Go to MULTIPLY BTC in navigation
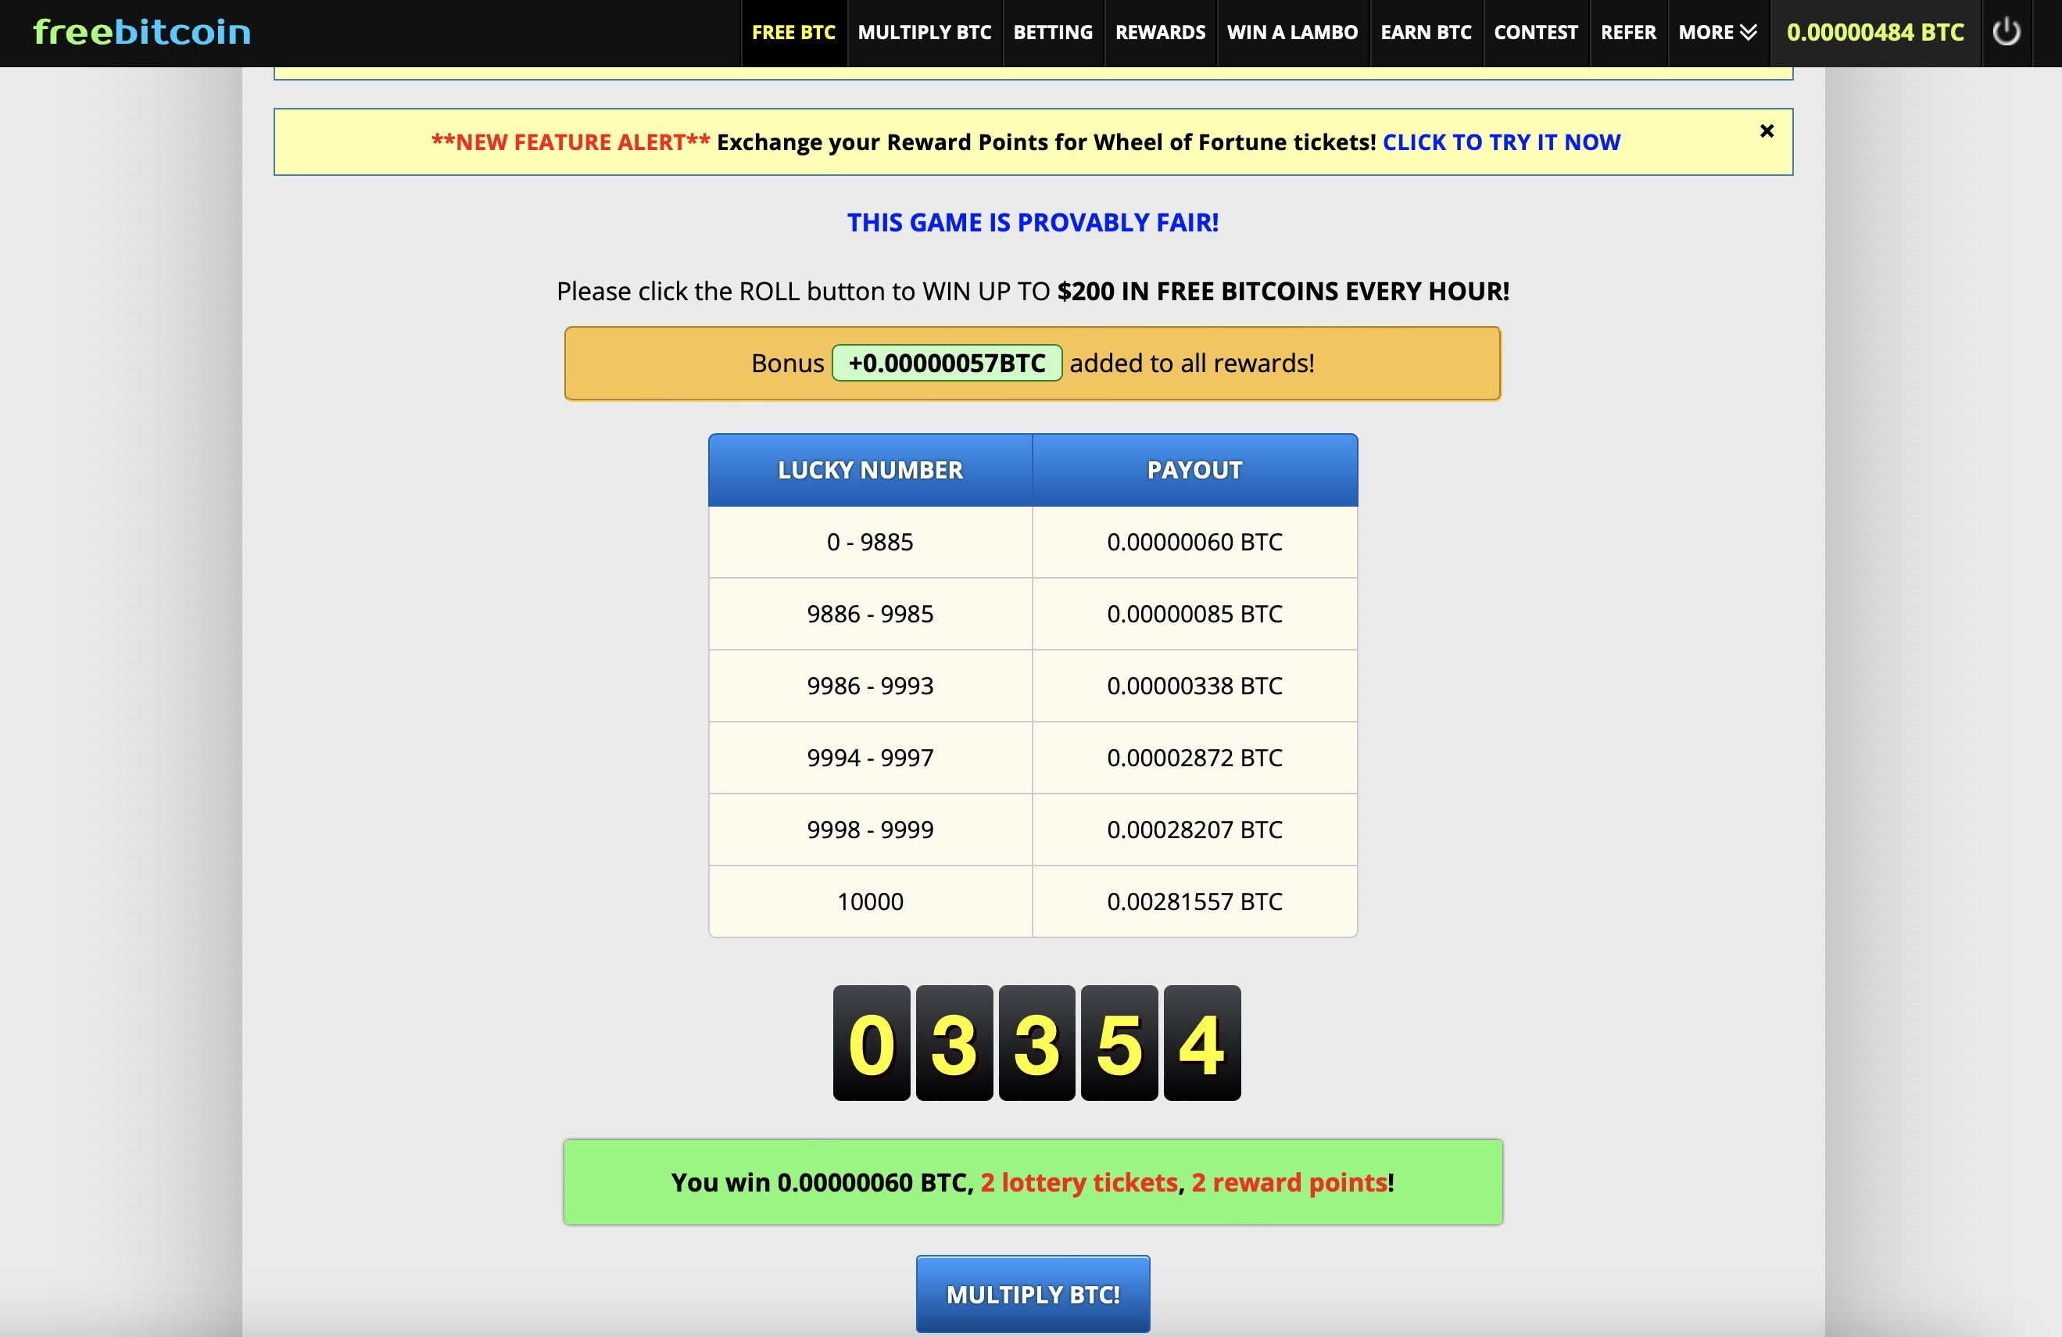 pyautogui.click(x=925, y=33)
